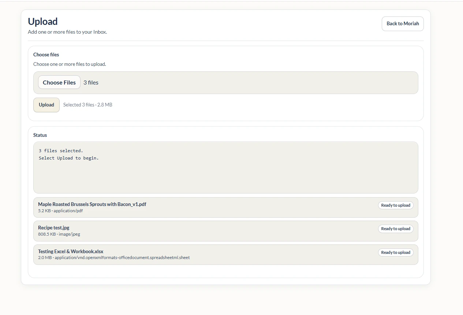Click the Ready to upload badge for the PDF file
The height and width of the screenshot is (315, 463).
pos(396,205)
